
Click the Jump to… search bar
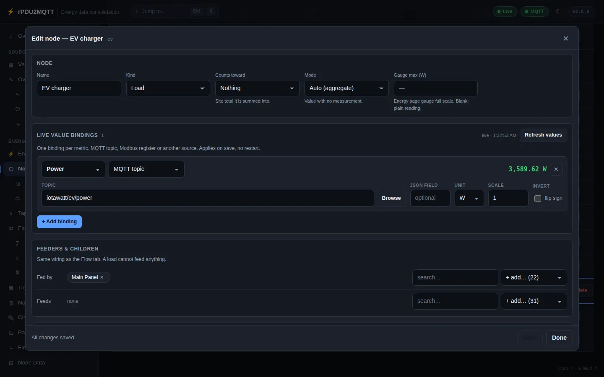click(x=174, y=11)
